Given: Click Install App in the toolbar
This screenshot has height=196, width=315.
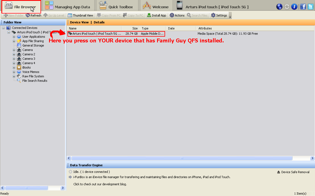Looking at the screenshot, I should click(x=157, y=15).
